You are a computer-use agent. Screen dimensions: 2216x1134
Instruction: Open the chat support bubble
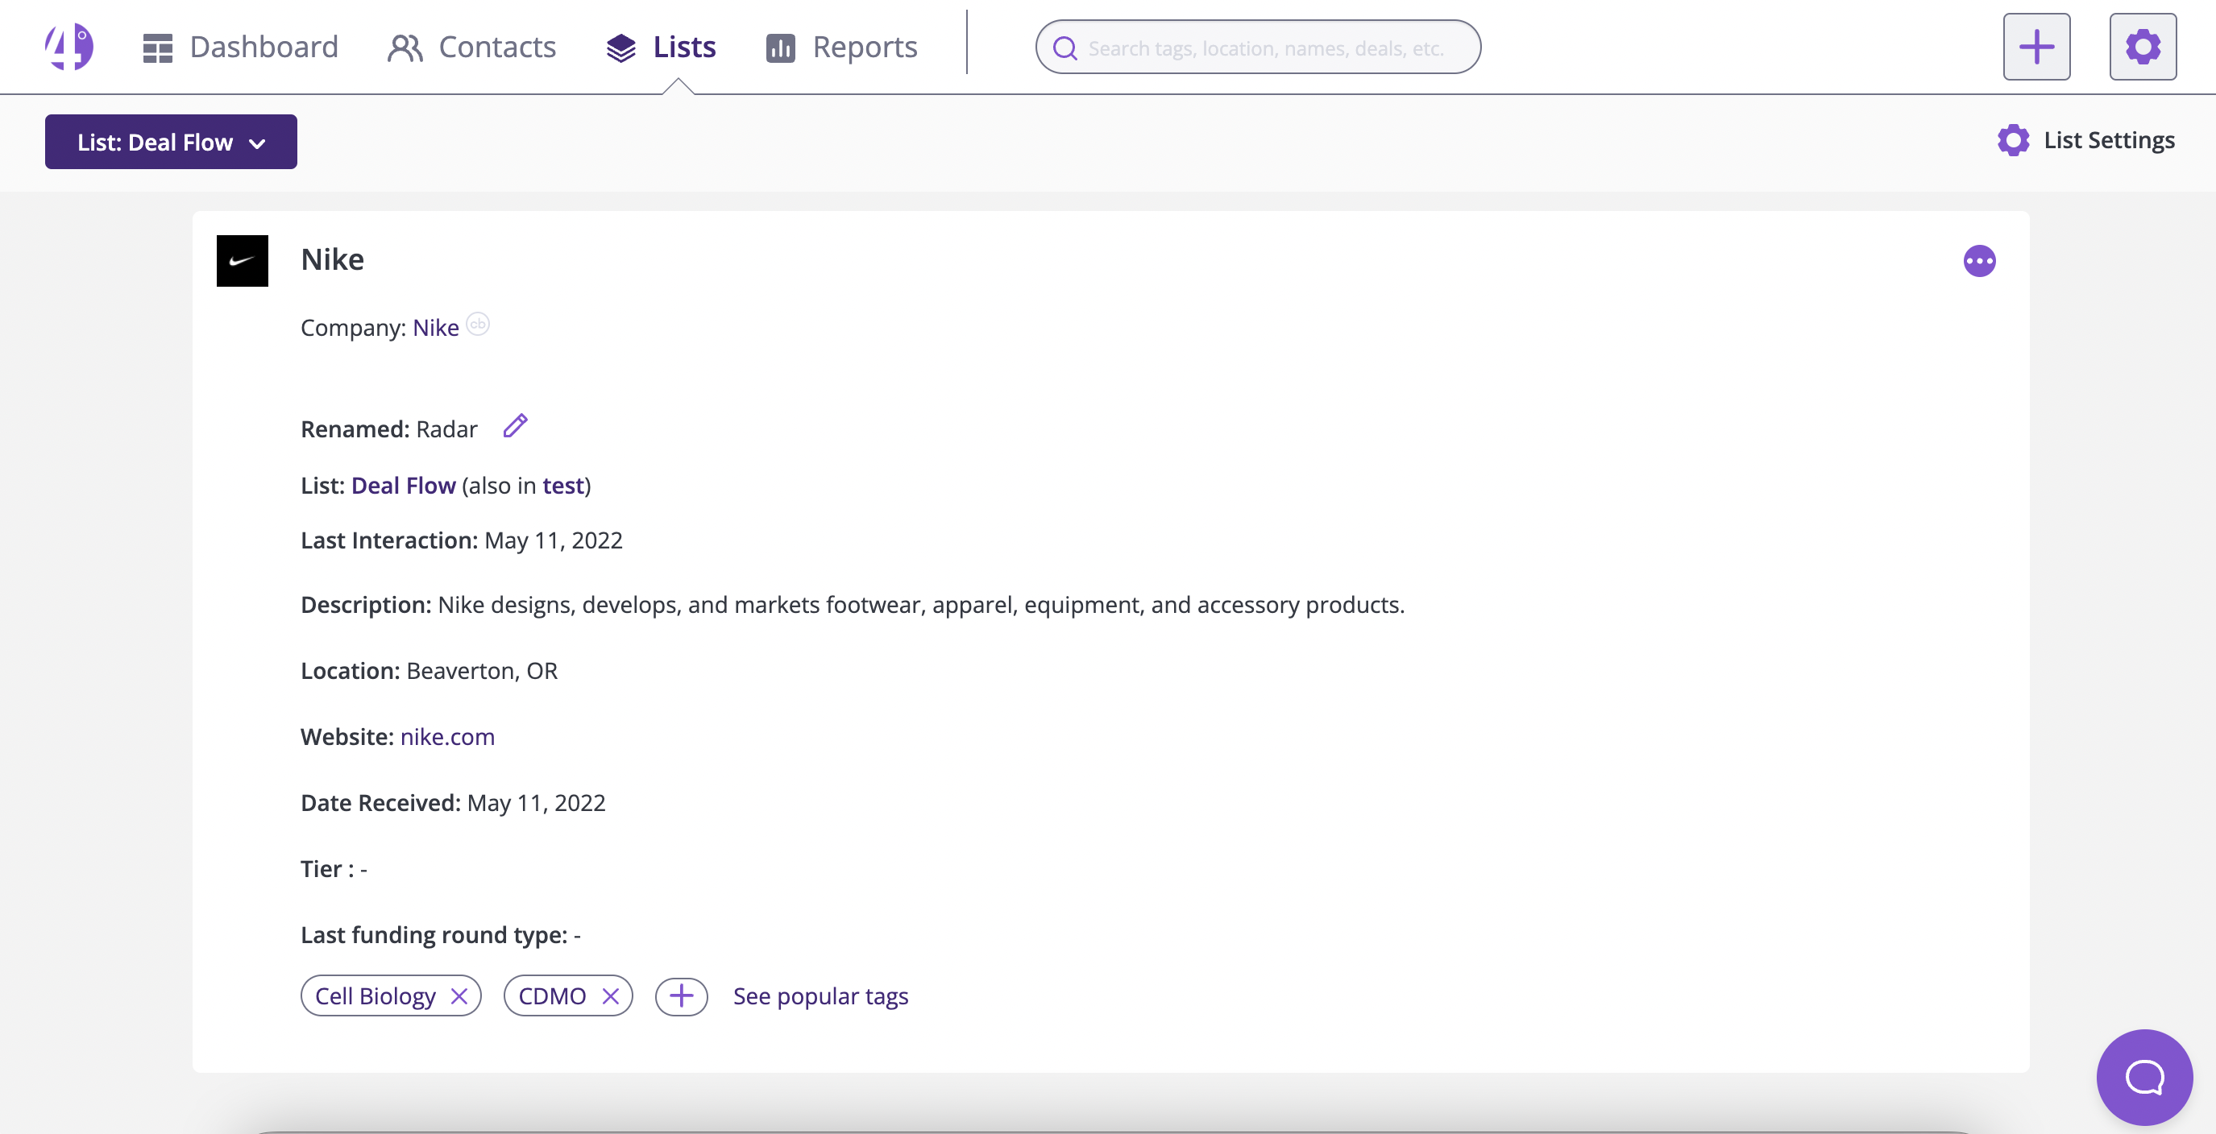[x=2144, y=1078]
